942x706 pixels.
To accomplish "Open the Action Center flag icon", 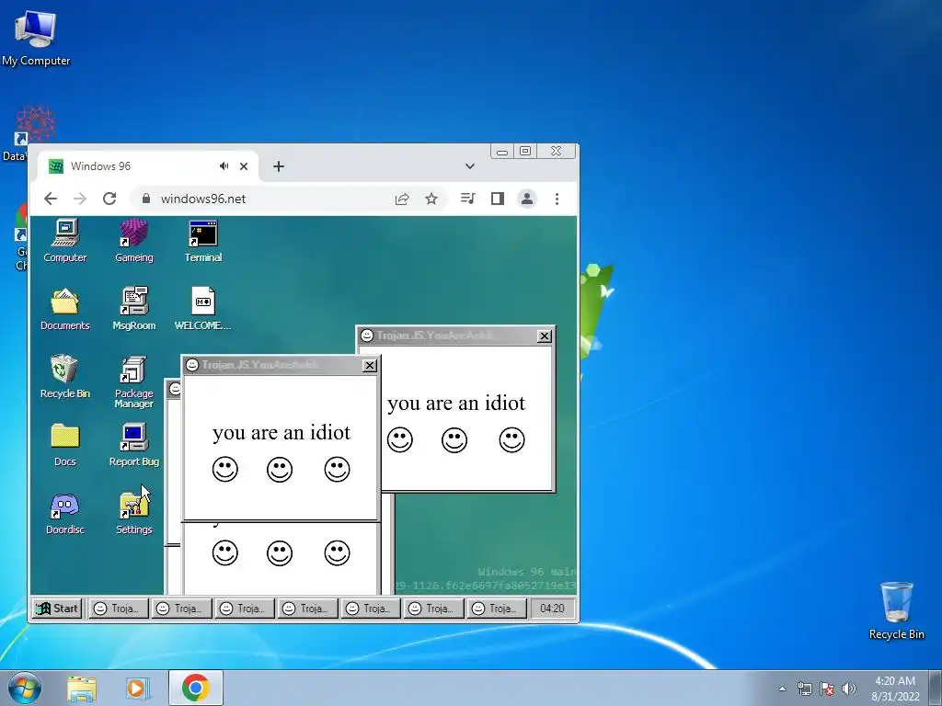I will (x=827, y=689).
